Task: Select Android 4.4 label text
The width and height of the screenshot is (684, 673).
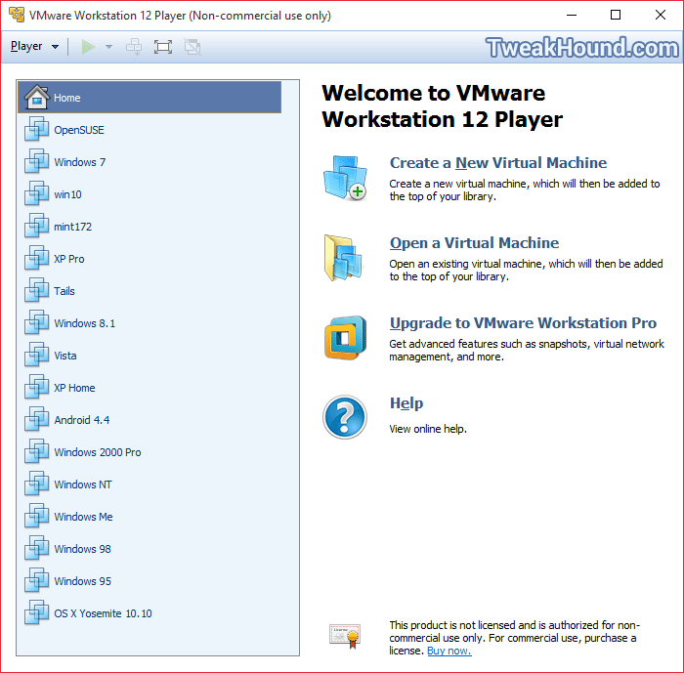Action: [x=81, y=420]
